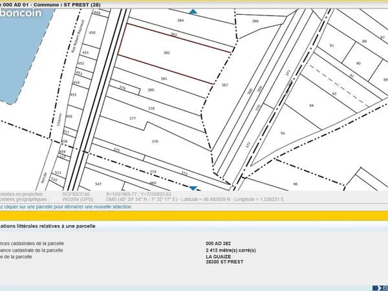Screen dimensions: 388x291
Task: Select parcel 373
Action: pos(184,173)
